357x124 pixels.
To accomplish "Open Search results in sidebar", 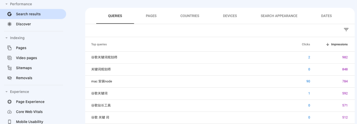I will click(33, 14).
